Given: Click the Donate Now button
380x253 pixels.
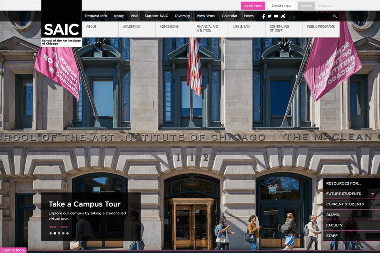Looking at the screenshot, I should click(x=281, y=6).
